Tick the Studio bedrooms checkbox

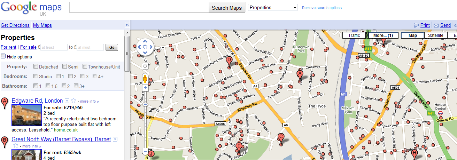pos(36,76)
